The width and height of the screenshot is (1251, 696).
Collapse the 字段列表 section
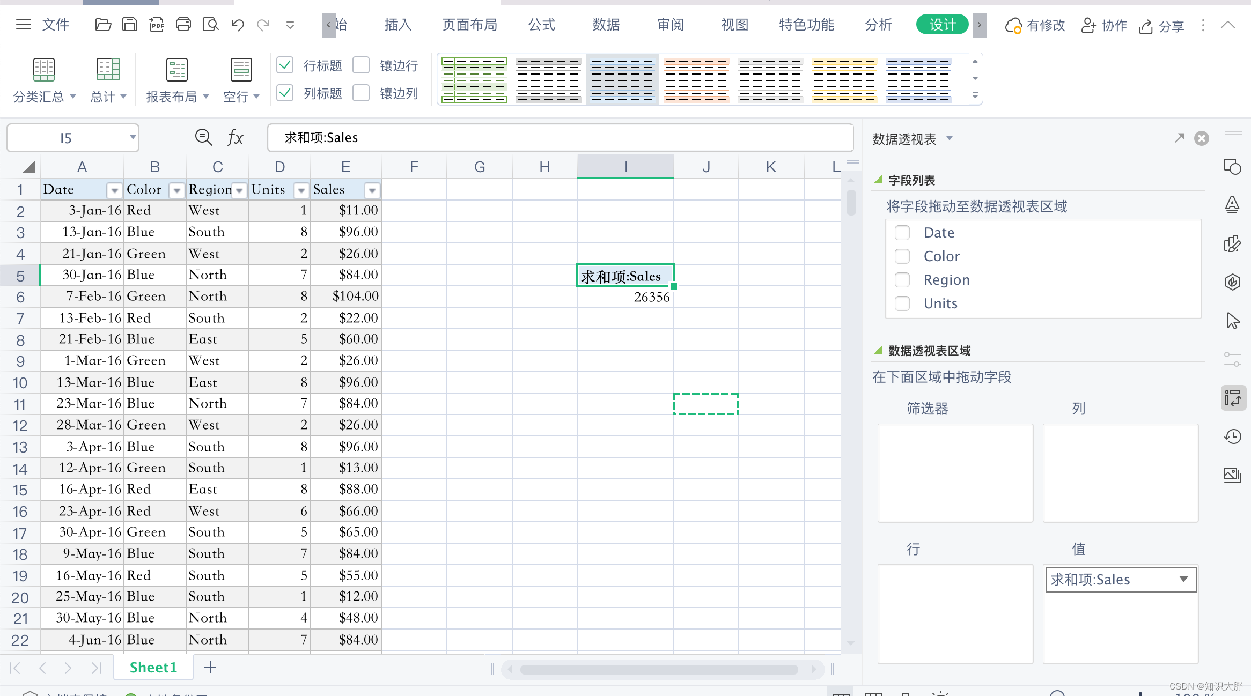tap(878, 180)
